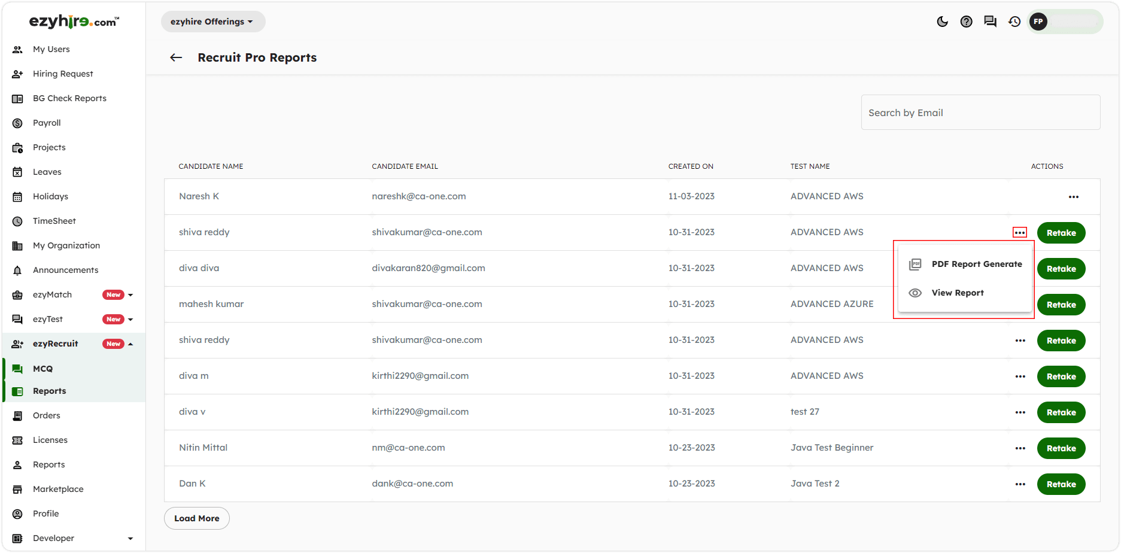1121x553 pixels.
Task: Click Created On column header
Action: tap(691, 166)
